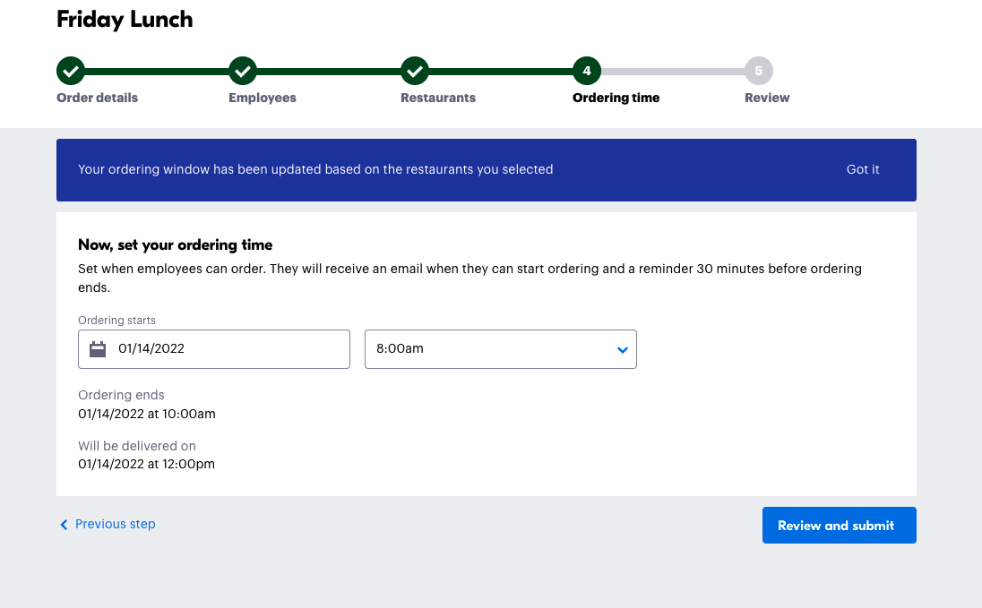
Task: Select the Order details step label
Action: tap(98, 98)
